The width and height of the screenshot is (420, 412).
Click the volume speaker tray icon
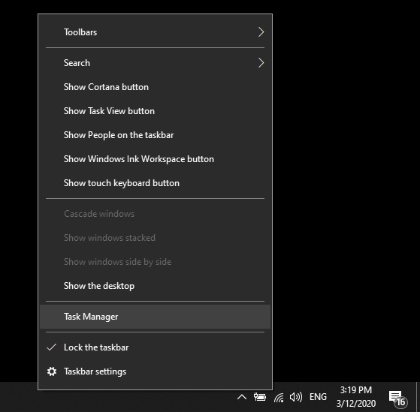point(296,397)
